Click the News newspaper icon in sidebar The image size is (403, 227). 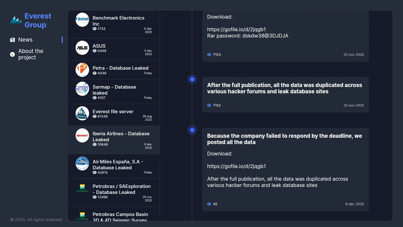[13, 40]
